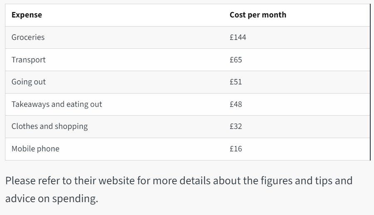Click the £16 mobile phone cost
The height and width of the screenshot is (215, 374).
pos(236,149)
